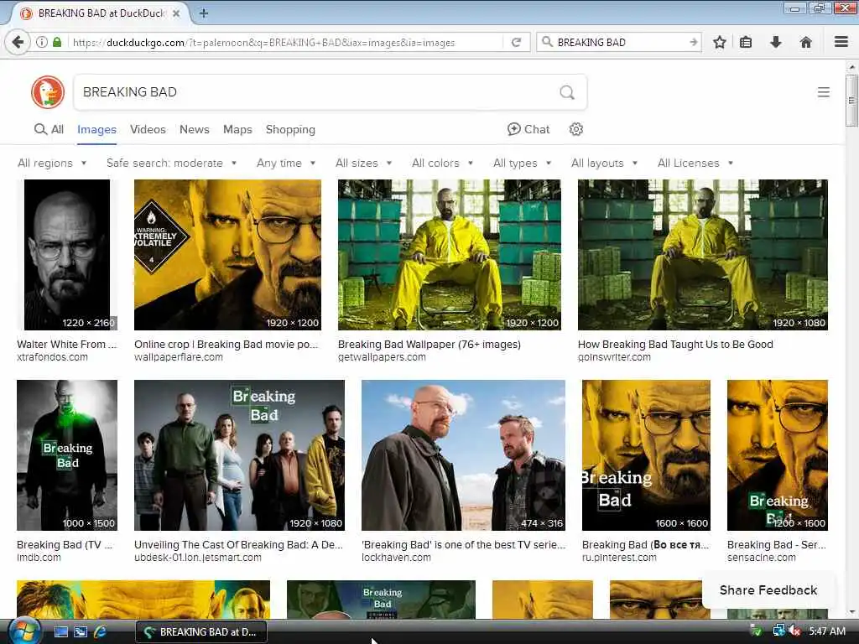
Task: Open the ru.pinterest.com 1600 × 1600 thumbnail
Action: [x=646, y=455]
